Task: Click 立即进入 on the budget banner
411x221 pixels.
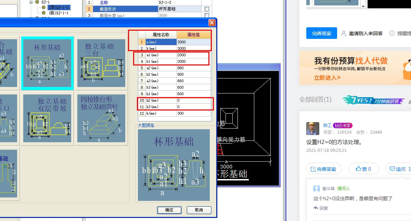Action: pyautogui.click(x=327, y=78)
